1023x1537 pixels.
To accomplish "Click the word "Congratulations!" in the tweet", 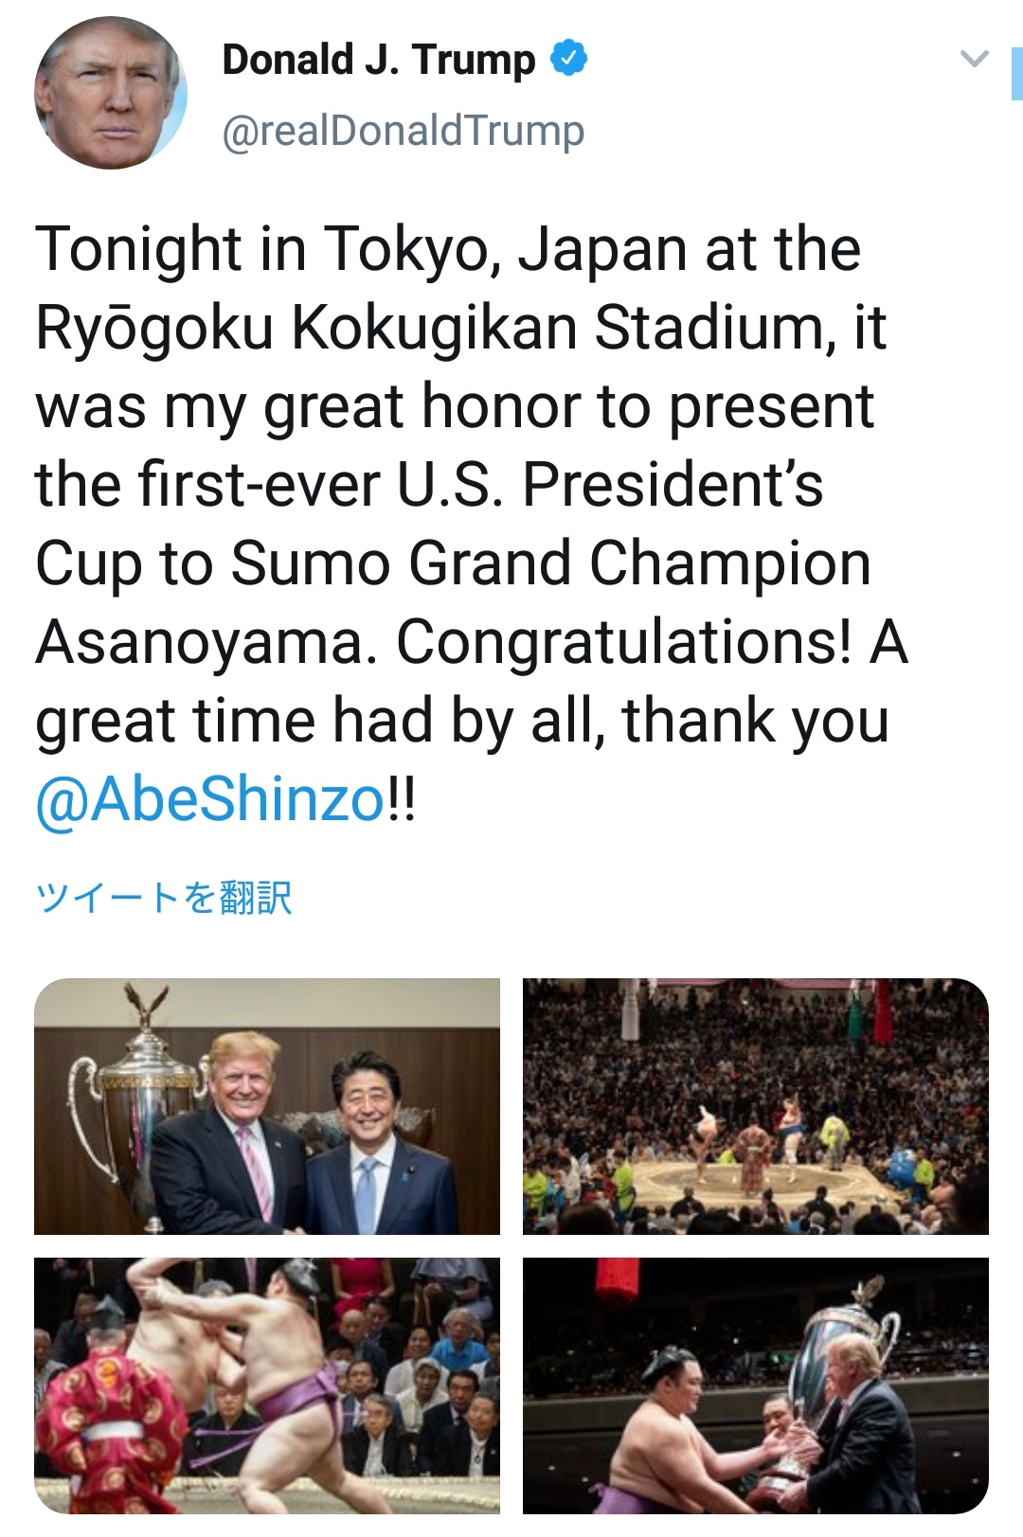I will click(623, 642).
